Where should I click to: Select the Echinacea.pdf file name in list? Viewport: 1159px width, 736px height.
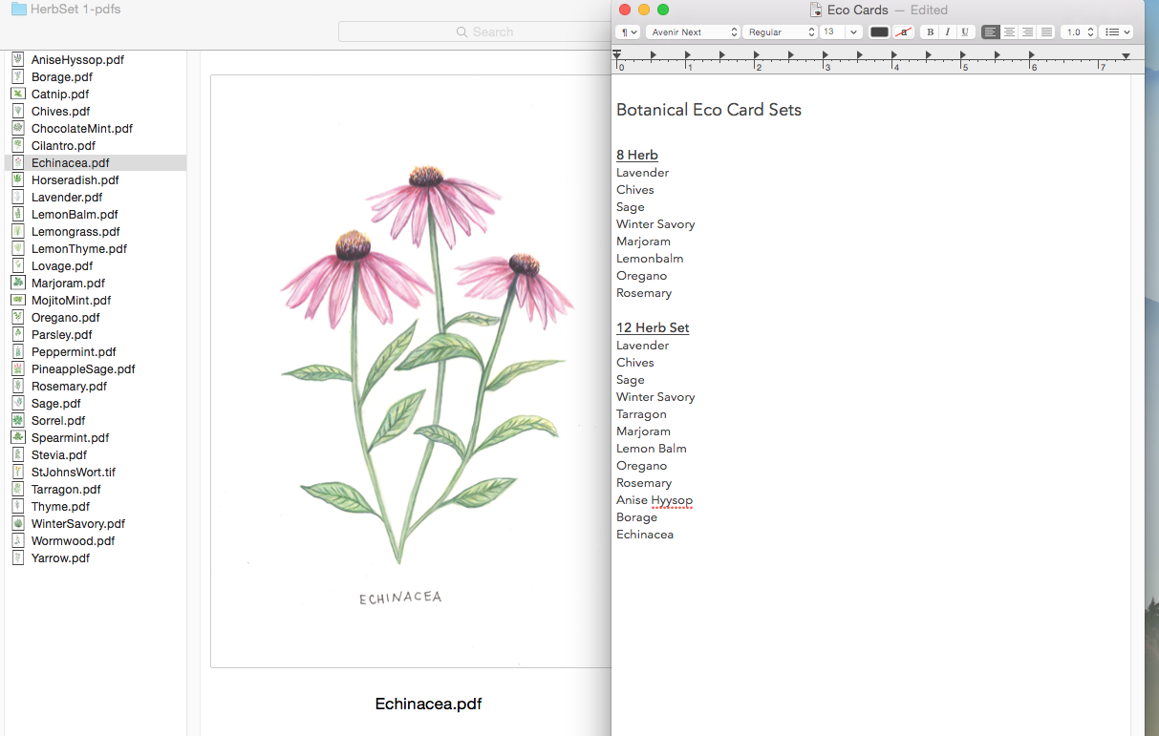point(70,162)
